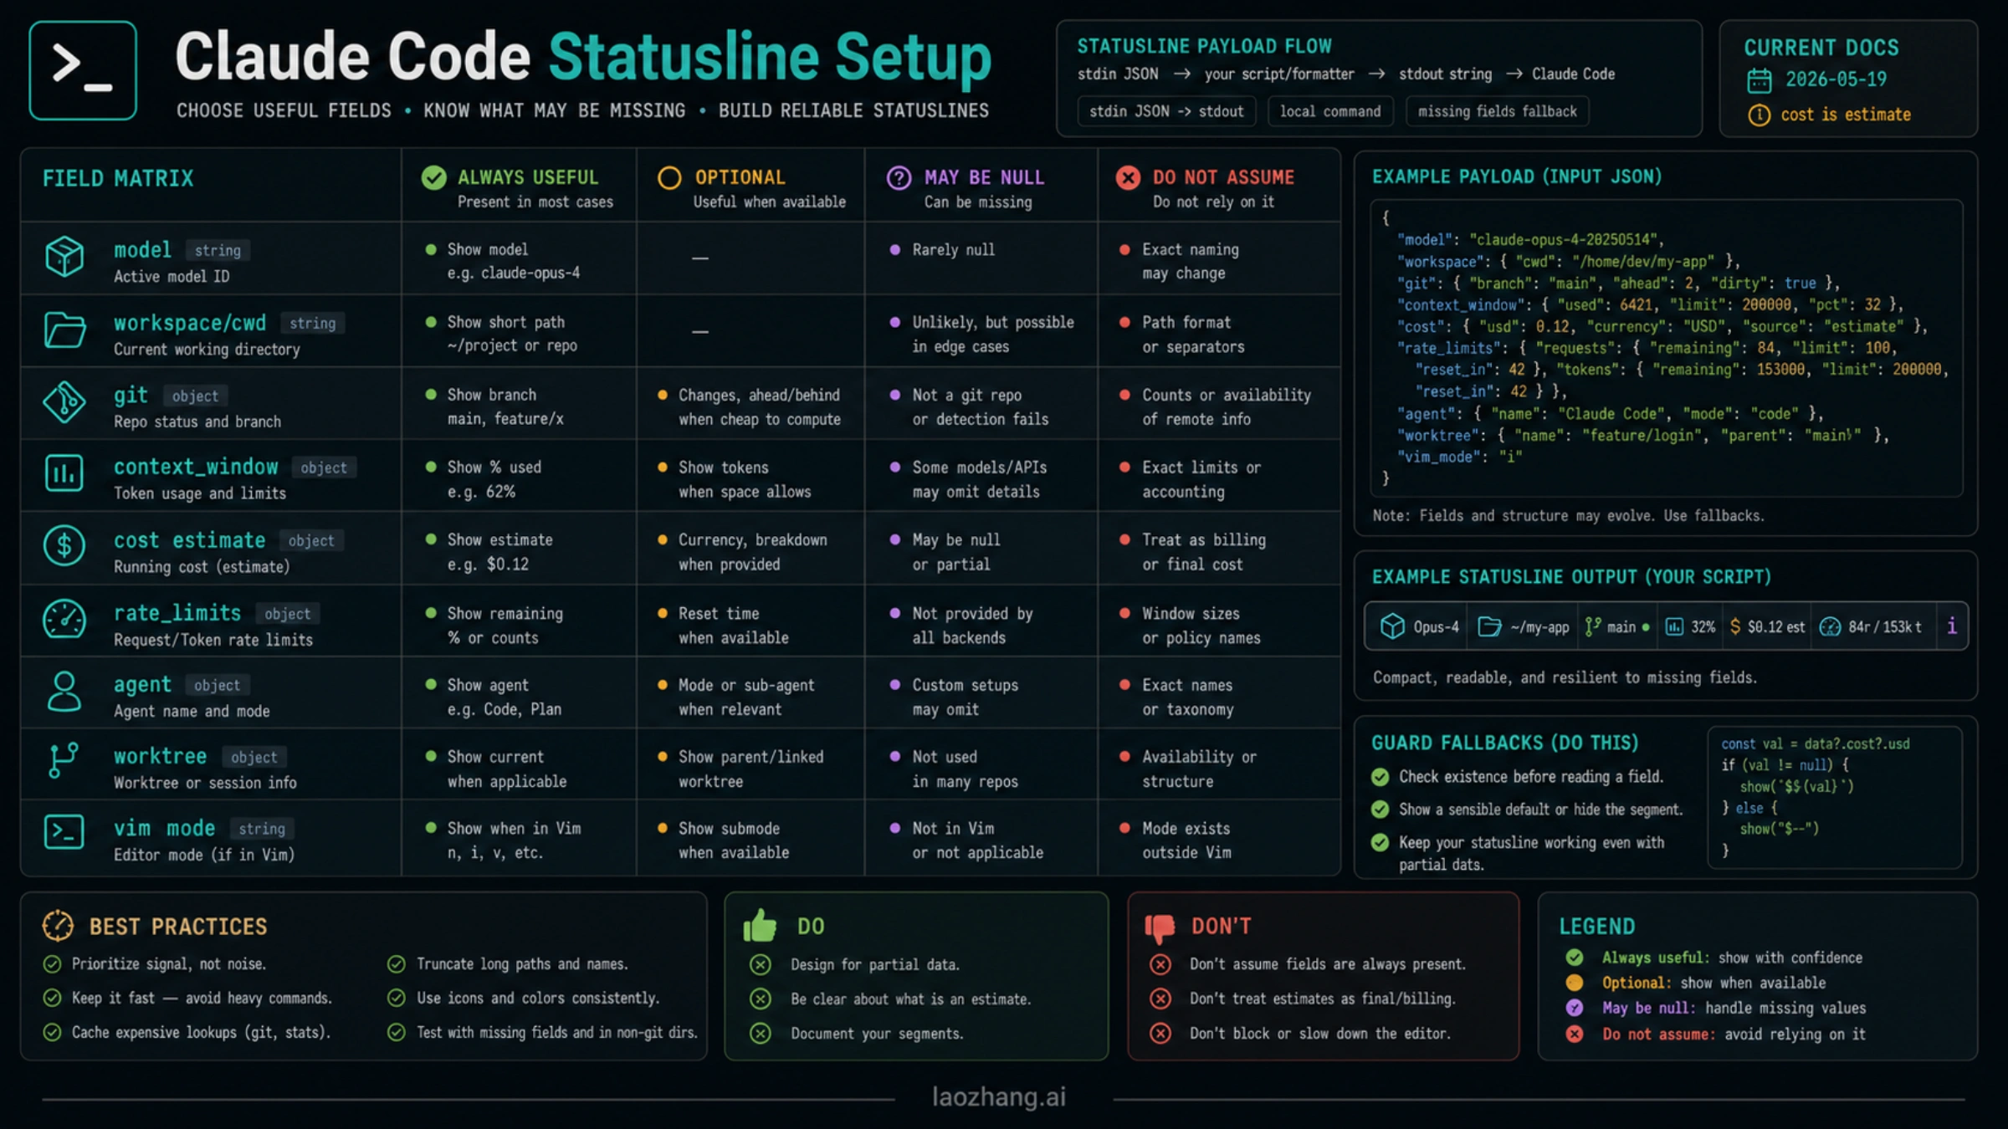The image size is (2008, 1129).
Task: Click the 'Treat as billing or final cost' cell
Action: (1219, 549)
